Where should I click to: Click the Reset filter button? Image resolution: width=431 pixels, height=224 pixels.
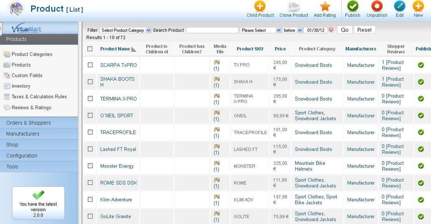[x=364, y=30]
